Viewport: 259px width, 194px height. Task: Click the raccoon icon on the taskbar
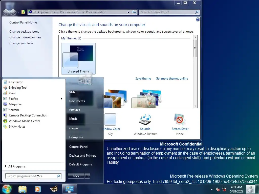[54, 189]
